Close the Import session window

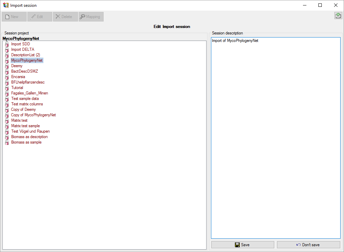(336, 5)
